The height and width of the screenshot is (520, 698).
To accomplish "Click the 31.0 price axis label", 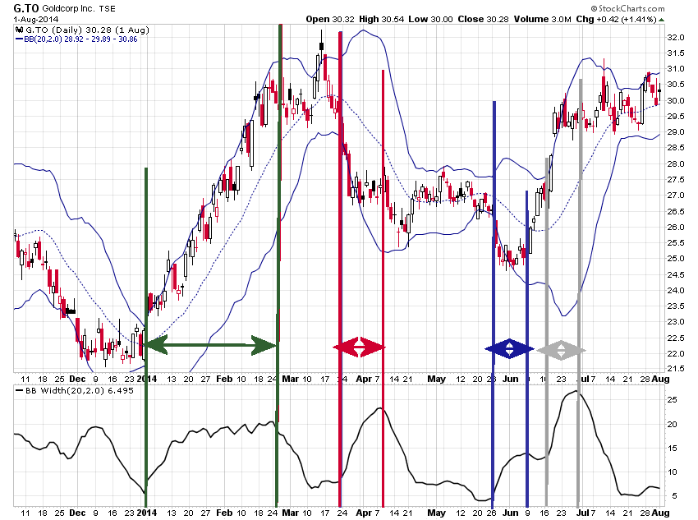I will tap(676, 69).
